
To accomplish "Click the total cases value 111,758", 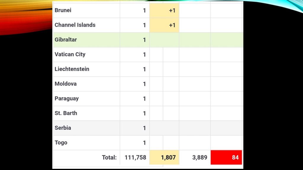I will point(135,158).
